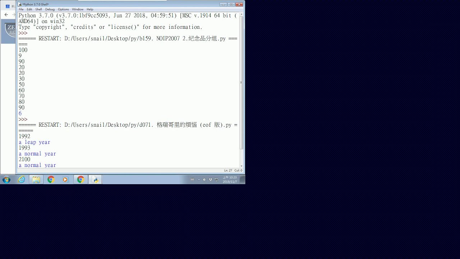Click the browser back arrow behind the shell

6,15
